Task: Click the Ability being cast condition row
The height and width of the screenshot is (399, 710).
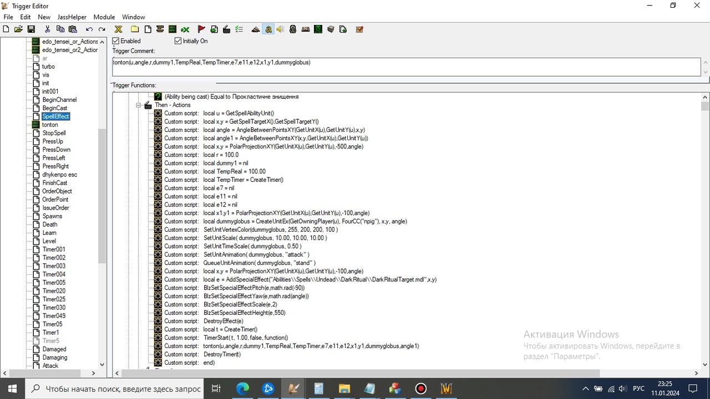Action: click(x=231, y=96)
